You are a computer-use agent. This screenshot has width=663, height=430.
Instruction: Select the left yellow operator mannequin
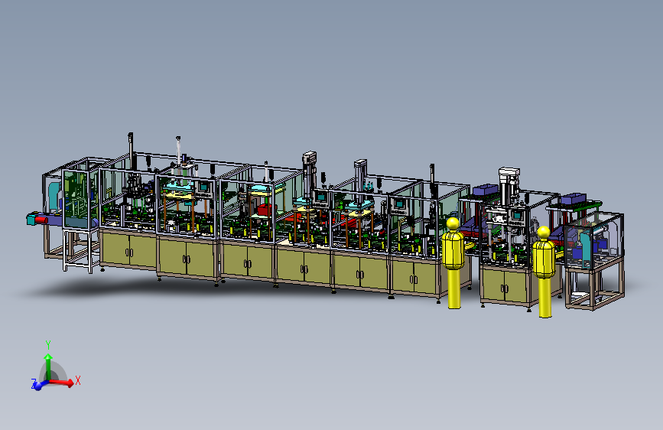click(453, 263)
